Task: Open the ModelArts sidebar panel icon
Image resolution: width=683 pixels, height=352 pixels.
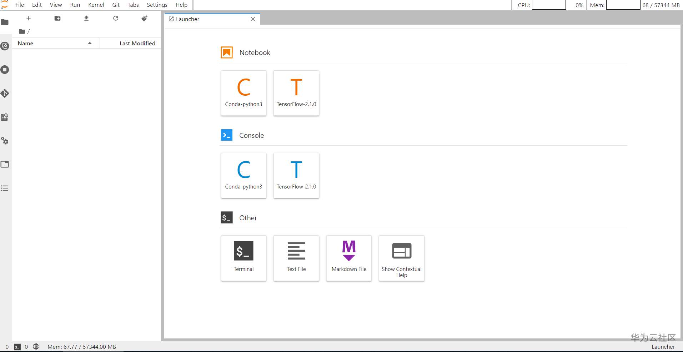Action: (x=5, y=46)
